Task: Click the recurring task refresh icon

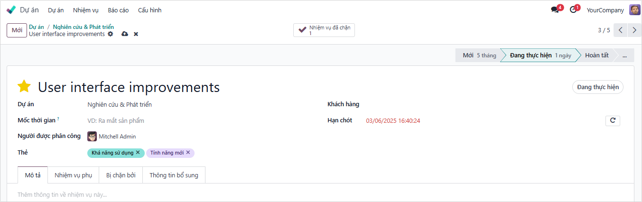Action: 613,120
